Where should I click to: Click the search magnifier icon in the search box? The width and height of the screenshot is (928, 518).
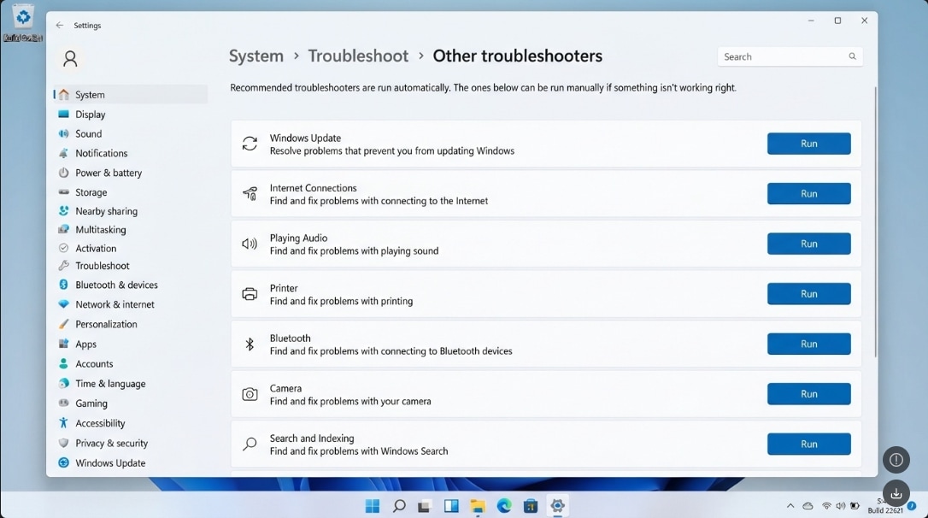[x=852, y=56]
